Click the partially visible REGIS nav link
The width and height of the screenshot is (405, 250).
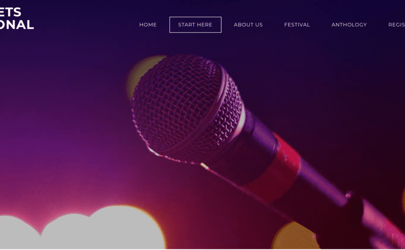coord(397,25)
